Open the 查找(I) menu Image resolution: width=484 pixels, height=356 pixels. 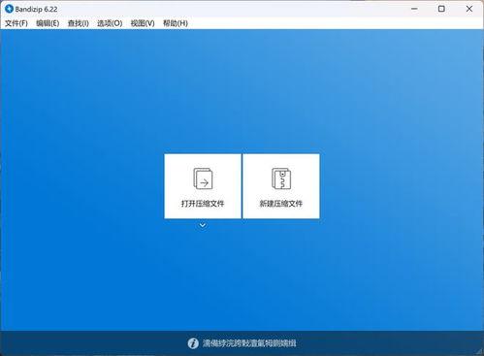coord(78,23)
